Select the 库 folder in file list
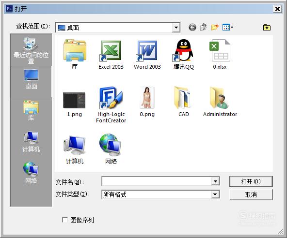The image size is (287, 238). click(75, 55)
